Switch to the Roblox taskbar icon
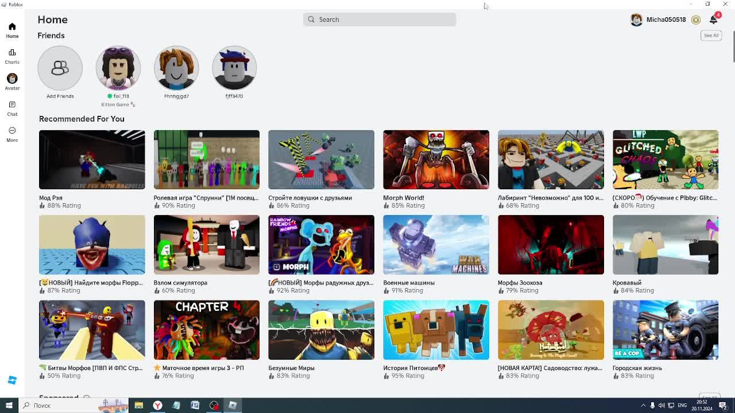735x413 pixels. pos(233,406)
